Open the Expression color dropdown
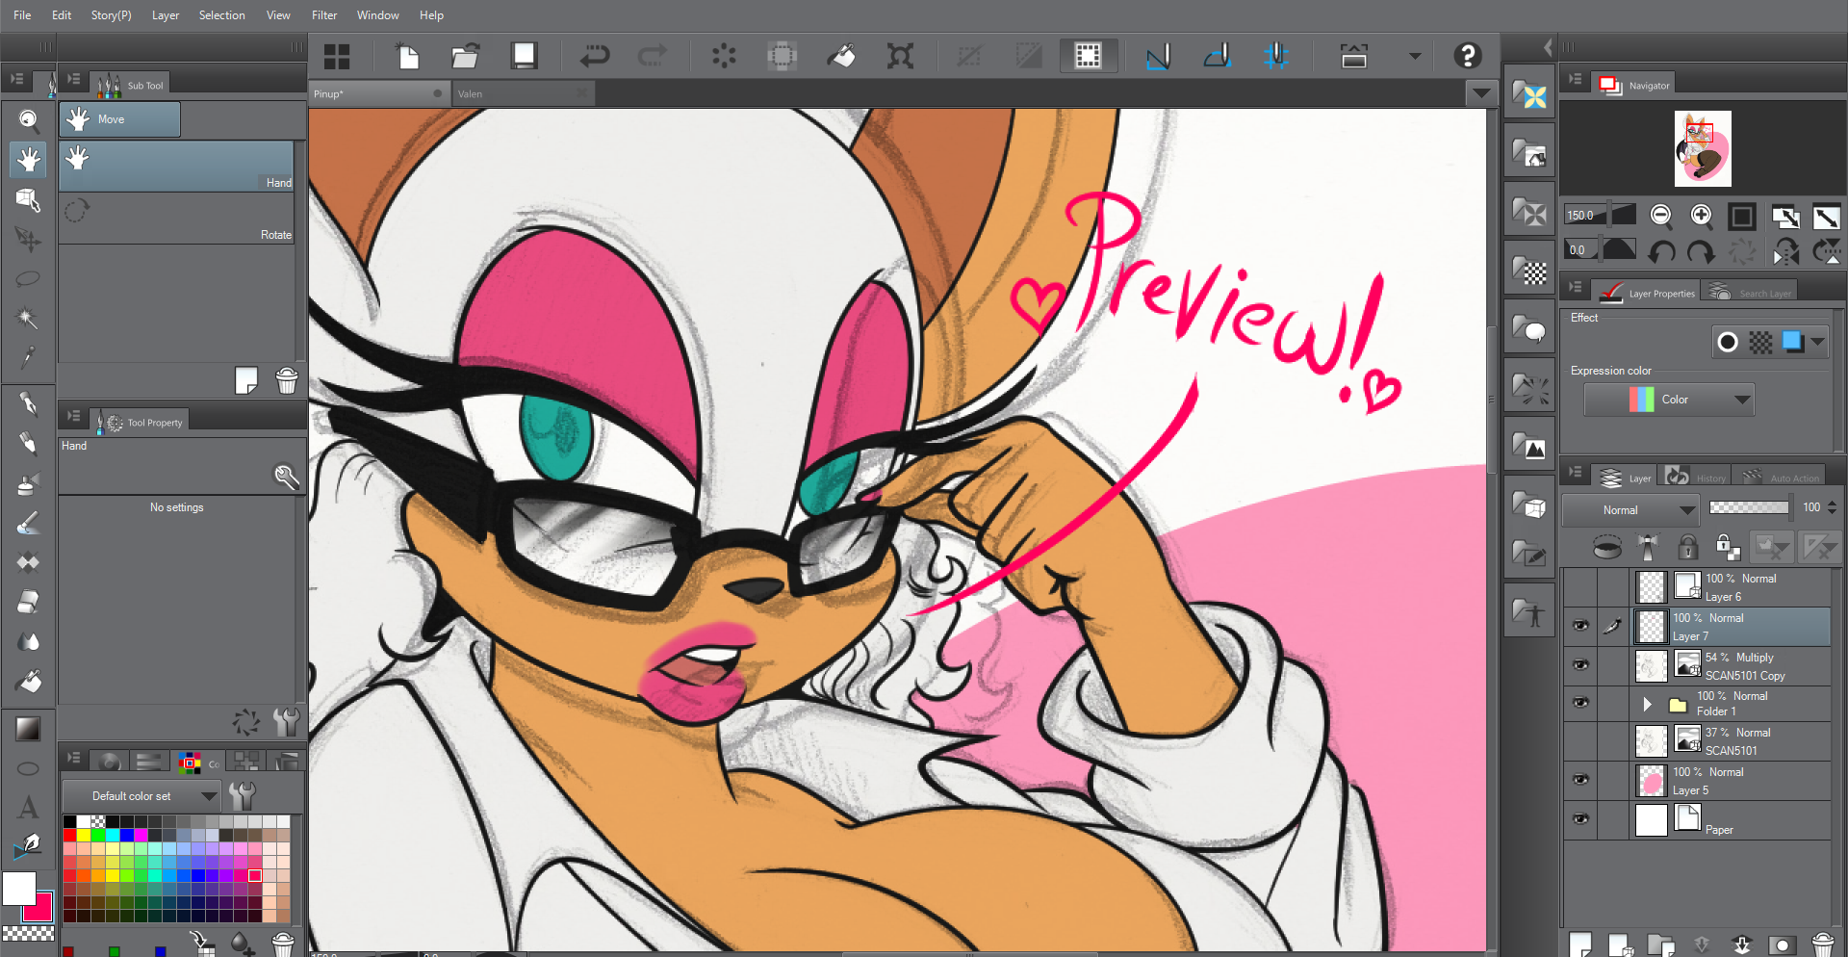This screenshot has height=957, width=1848. (x=1669, y=400)
